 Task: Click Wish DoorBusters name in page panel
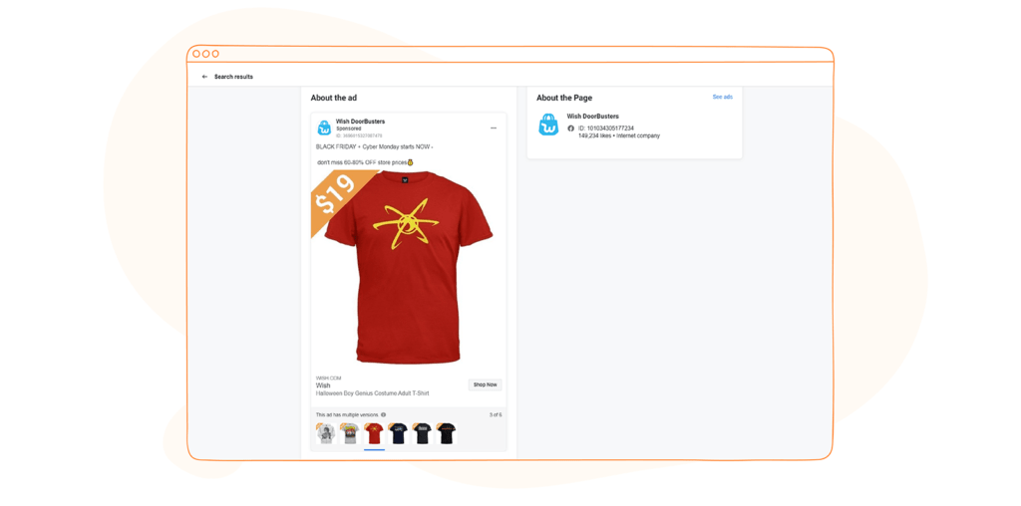tap(592, 117)
